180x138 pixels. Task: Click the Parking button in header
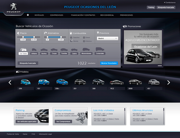tap(151, 7)
